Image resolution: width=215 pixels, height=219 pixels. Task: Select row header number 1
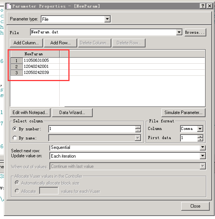17,61
